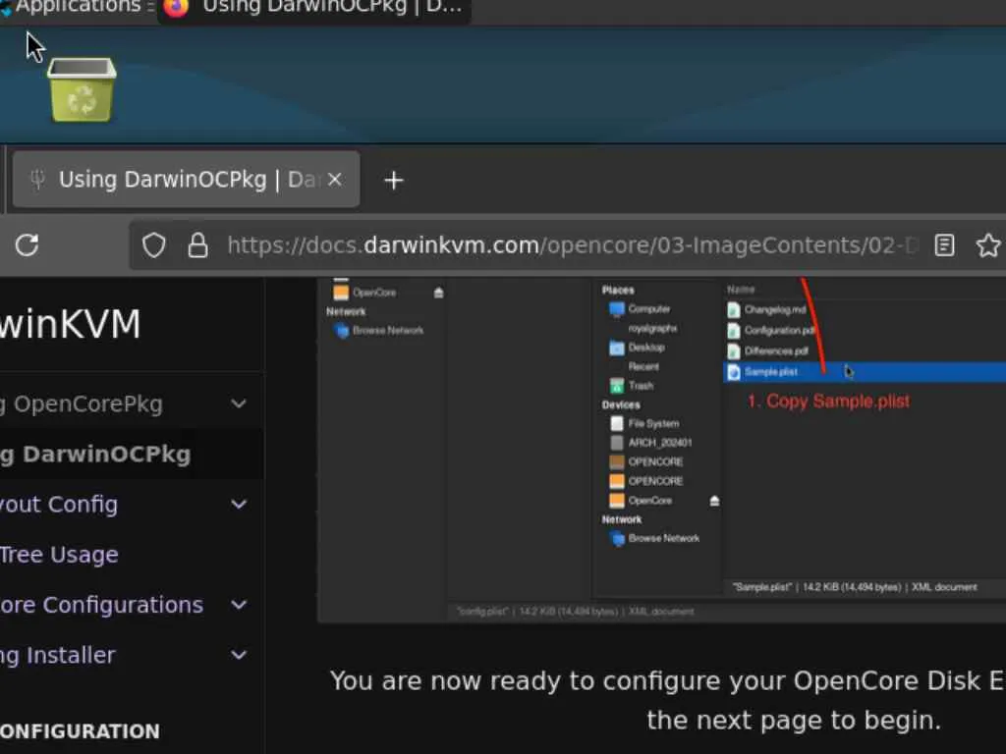Open the Installer sidebar link
Screen dimensions: 1006x754
click(58, 655)
